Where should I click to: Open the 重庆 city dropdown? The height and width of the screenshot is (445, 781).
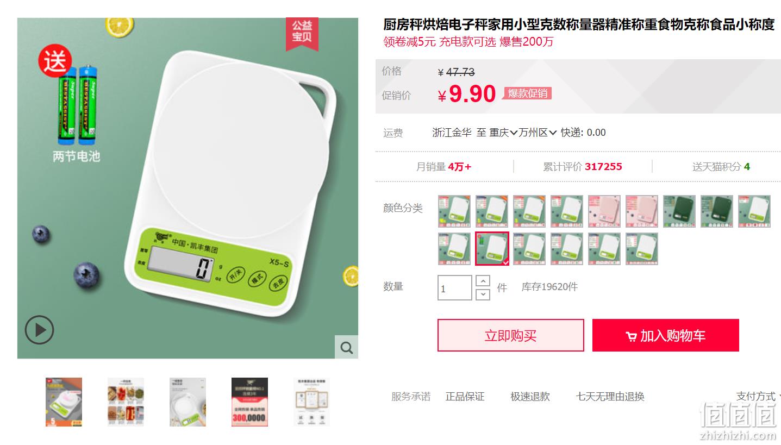[x=503, y=133]
